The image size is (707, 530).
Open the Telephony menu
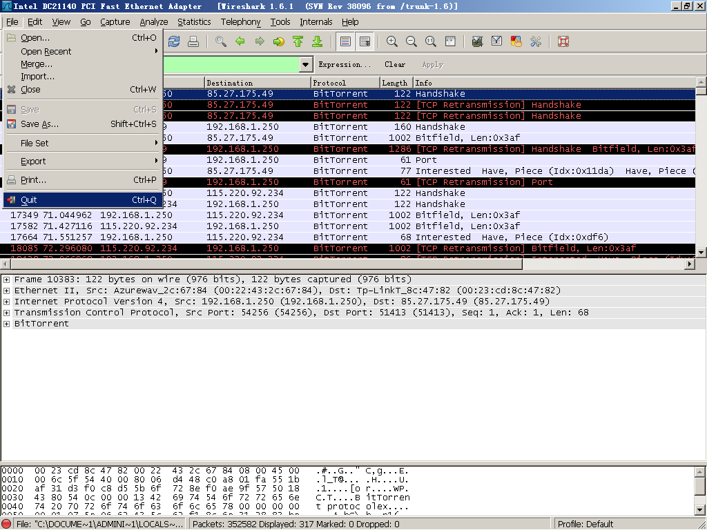click(240, 21)
